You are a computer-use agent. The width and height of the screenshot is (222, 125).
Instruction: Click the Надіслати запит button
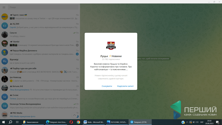click(x=125, y=86)
